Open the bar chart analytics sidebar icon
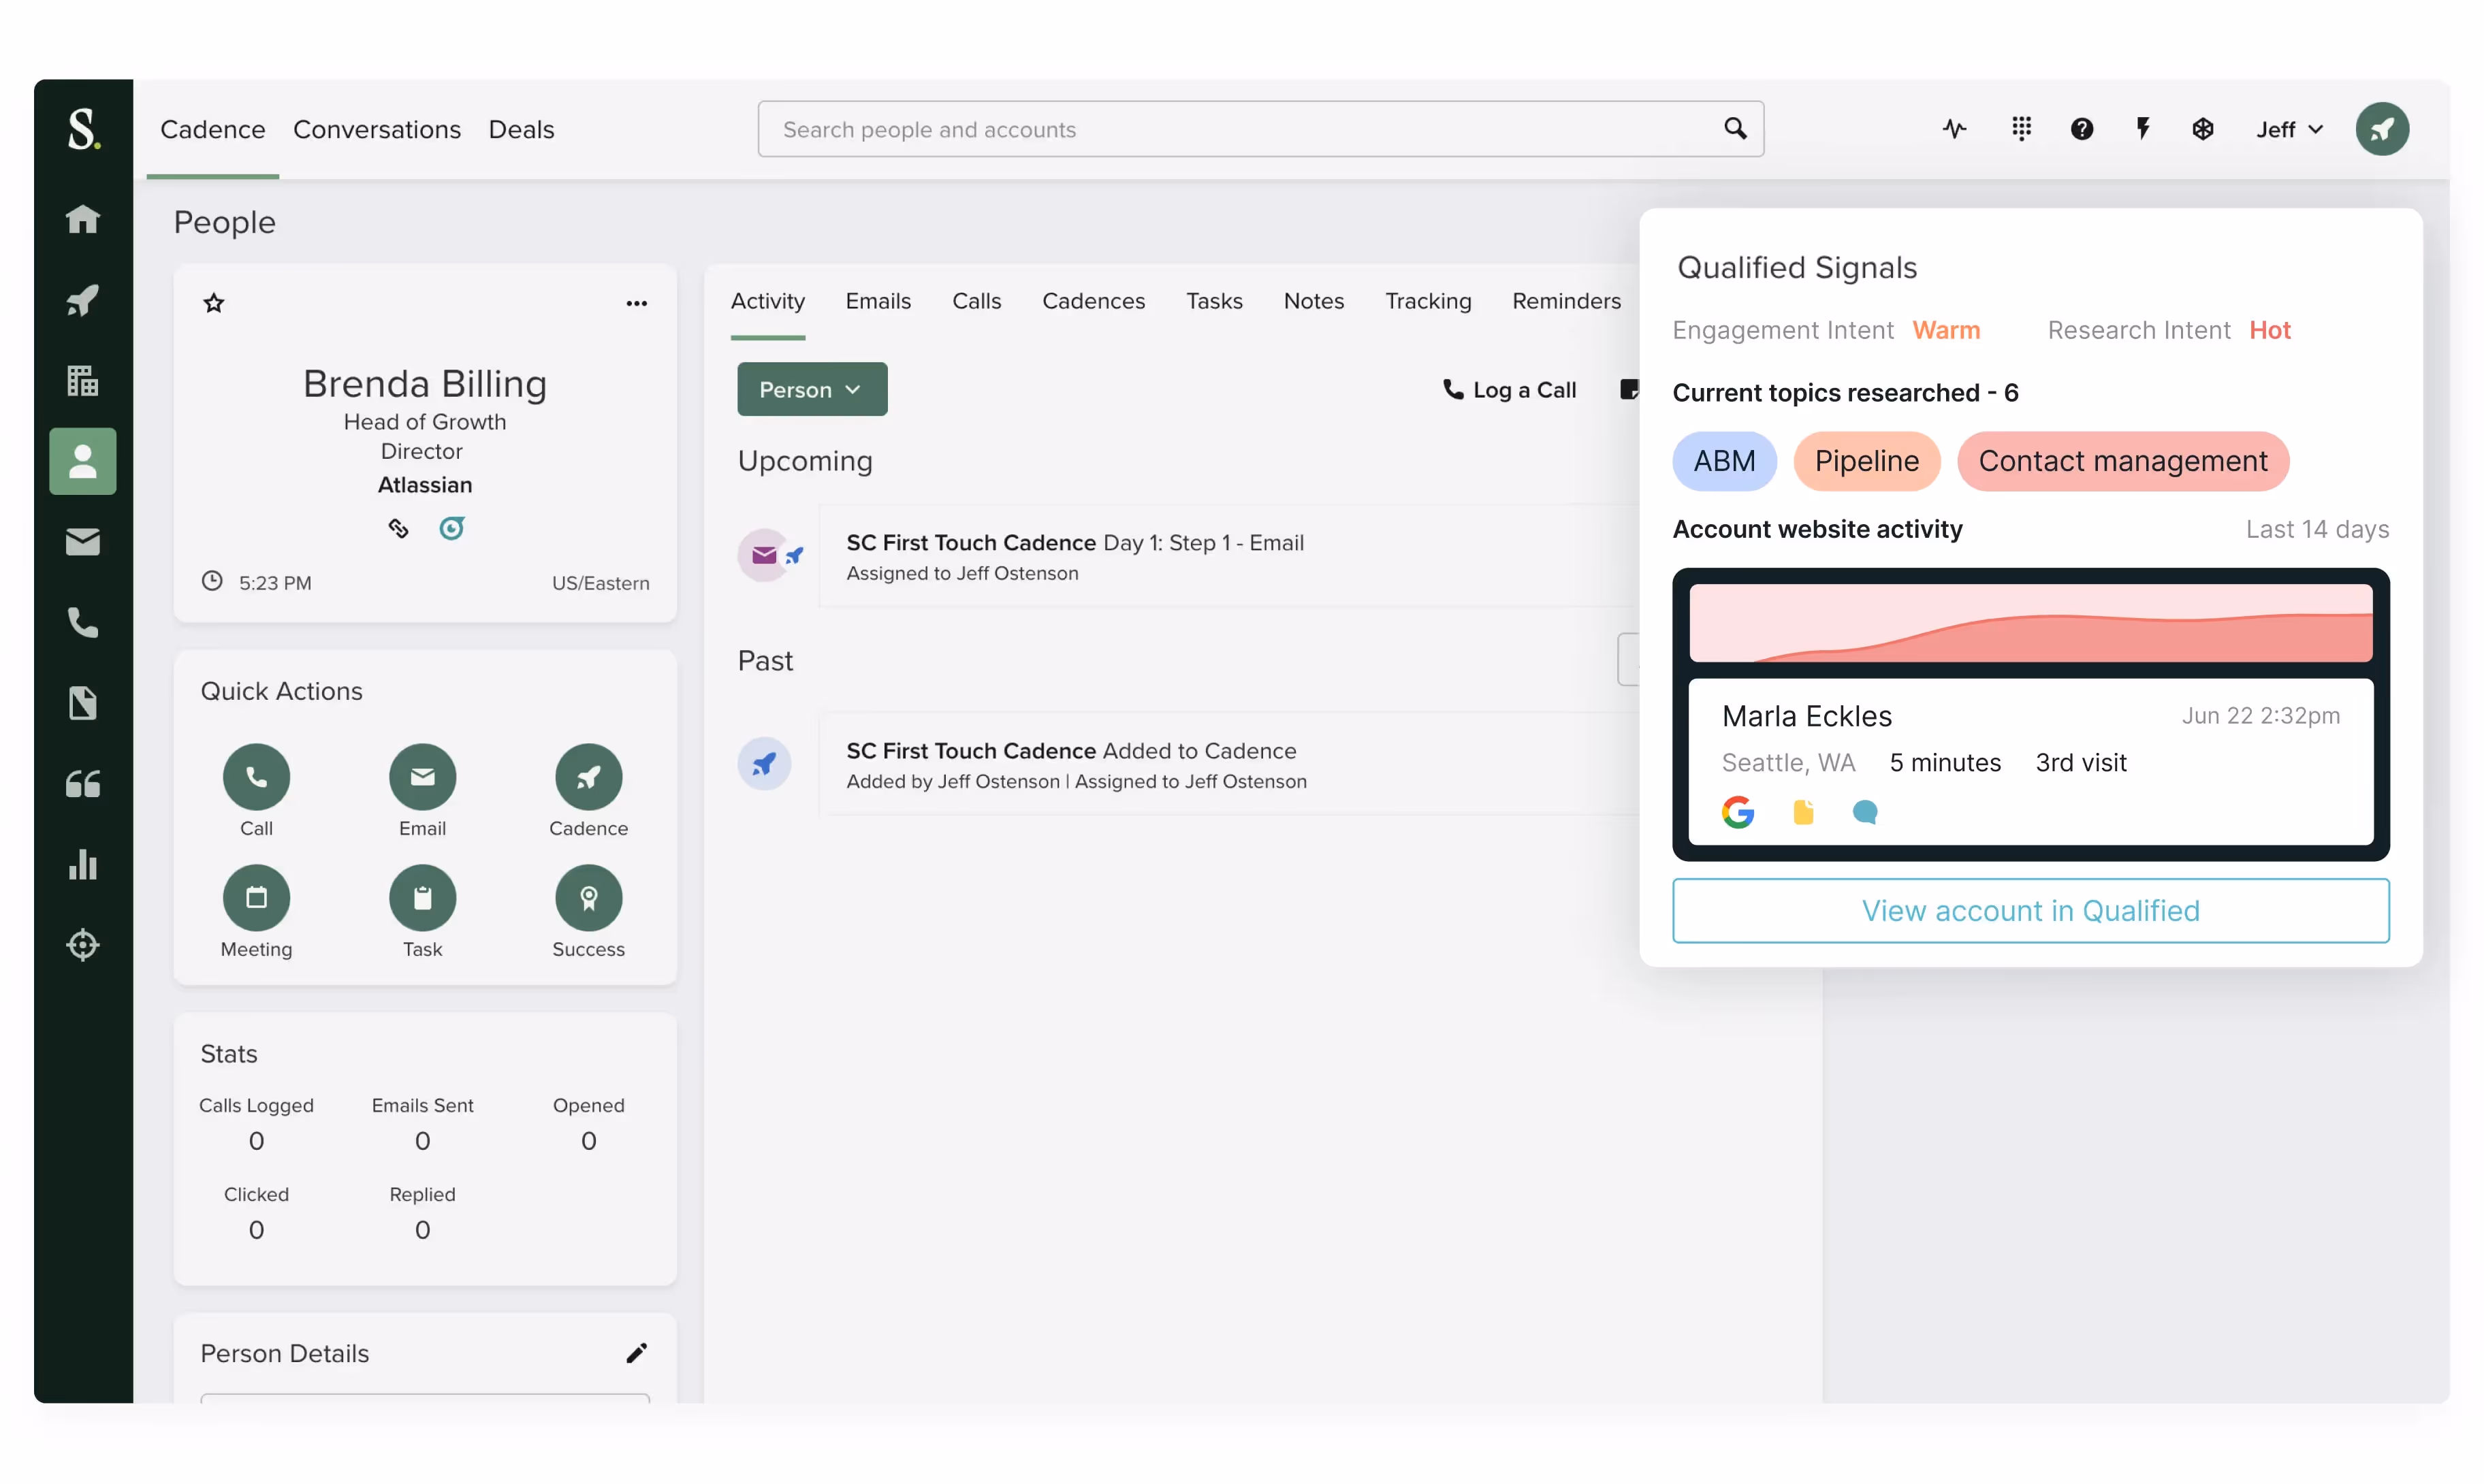This screenshot has width=2484, height=1484. tap(83, 864)
